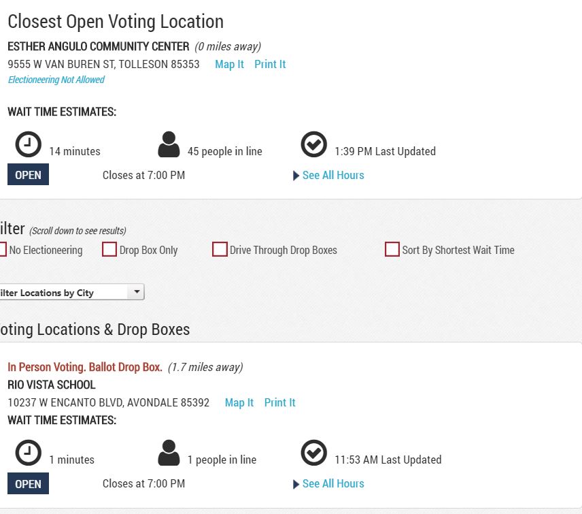Click the OPEN status badge for Esther Angulo
Image resolution: width=582 pixels, height=514 pixels.
click(28, 174)
